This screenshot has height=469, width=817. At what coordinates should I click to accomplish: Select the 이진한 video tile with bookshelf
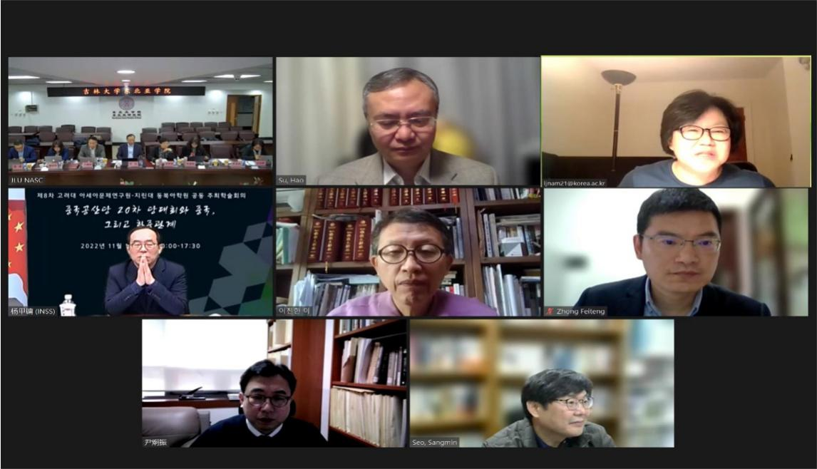408,252
